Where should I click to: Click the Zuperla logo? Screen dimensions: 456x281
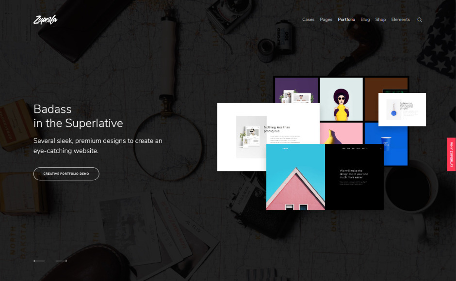[45, 20]
